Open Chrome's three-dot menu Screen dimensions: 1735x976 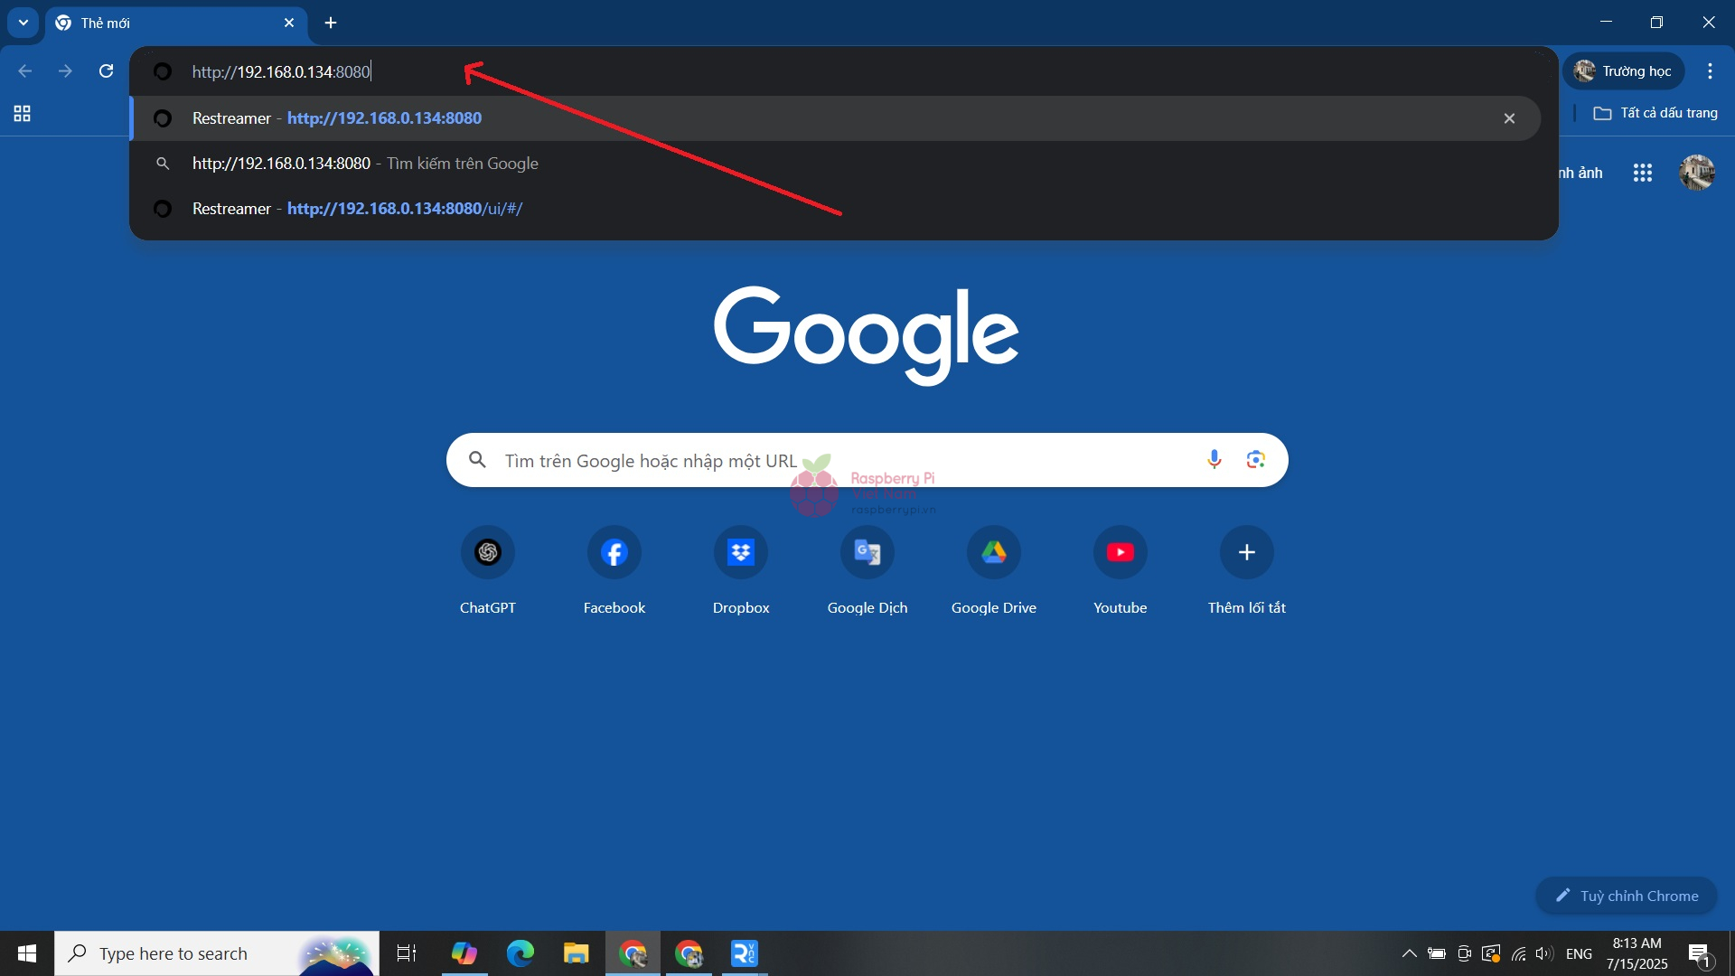click(1710, 71)
